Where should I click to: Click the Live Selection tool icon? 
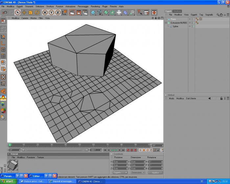[18, 12]
